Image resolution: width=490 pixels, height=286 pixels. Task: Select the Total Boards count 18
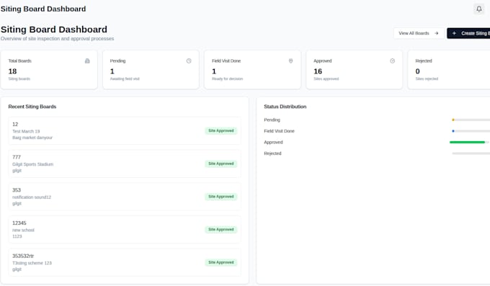coord(12,71)
